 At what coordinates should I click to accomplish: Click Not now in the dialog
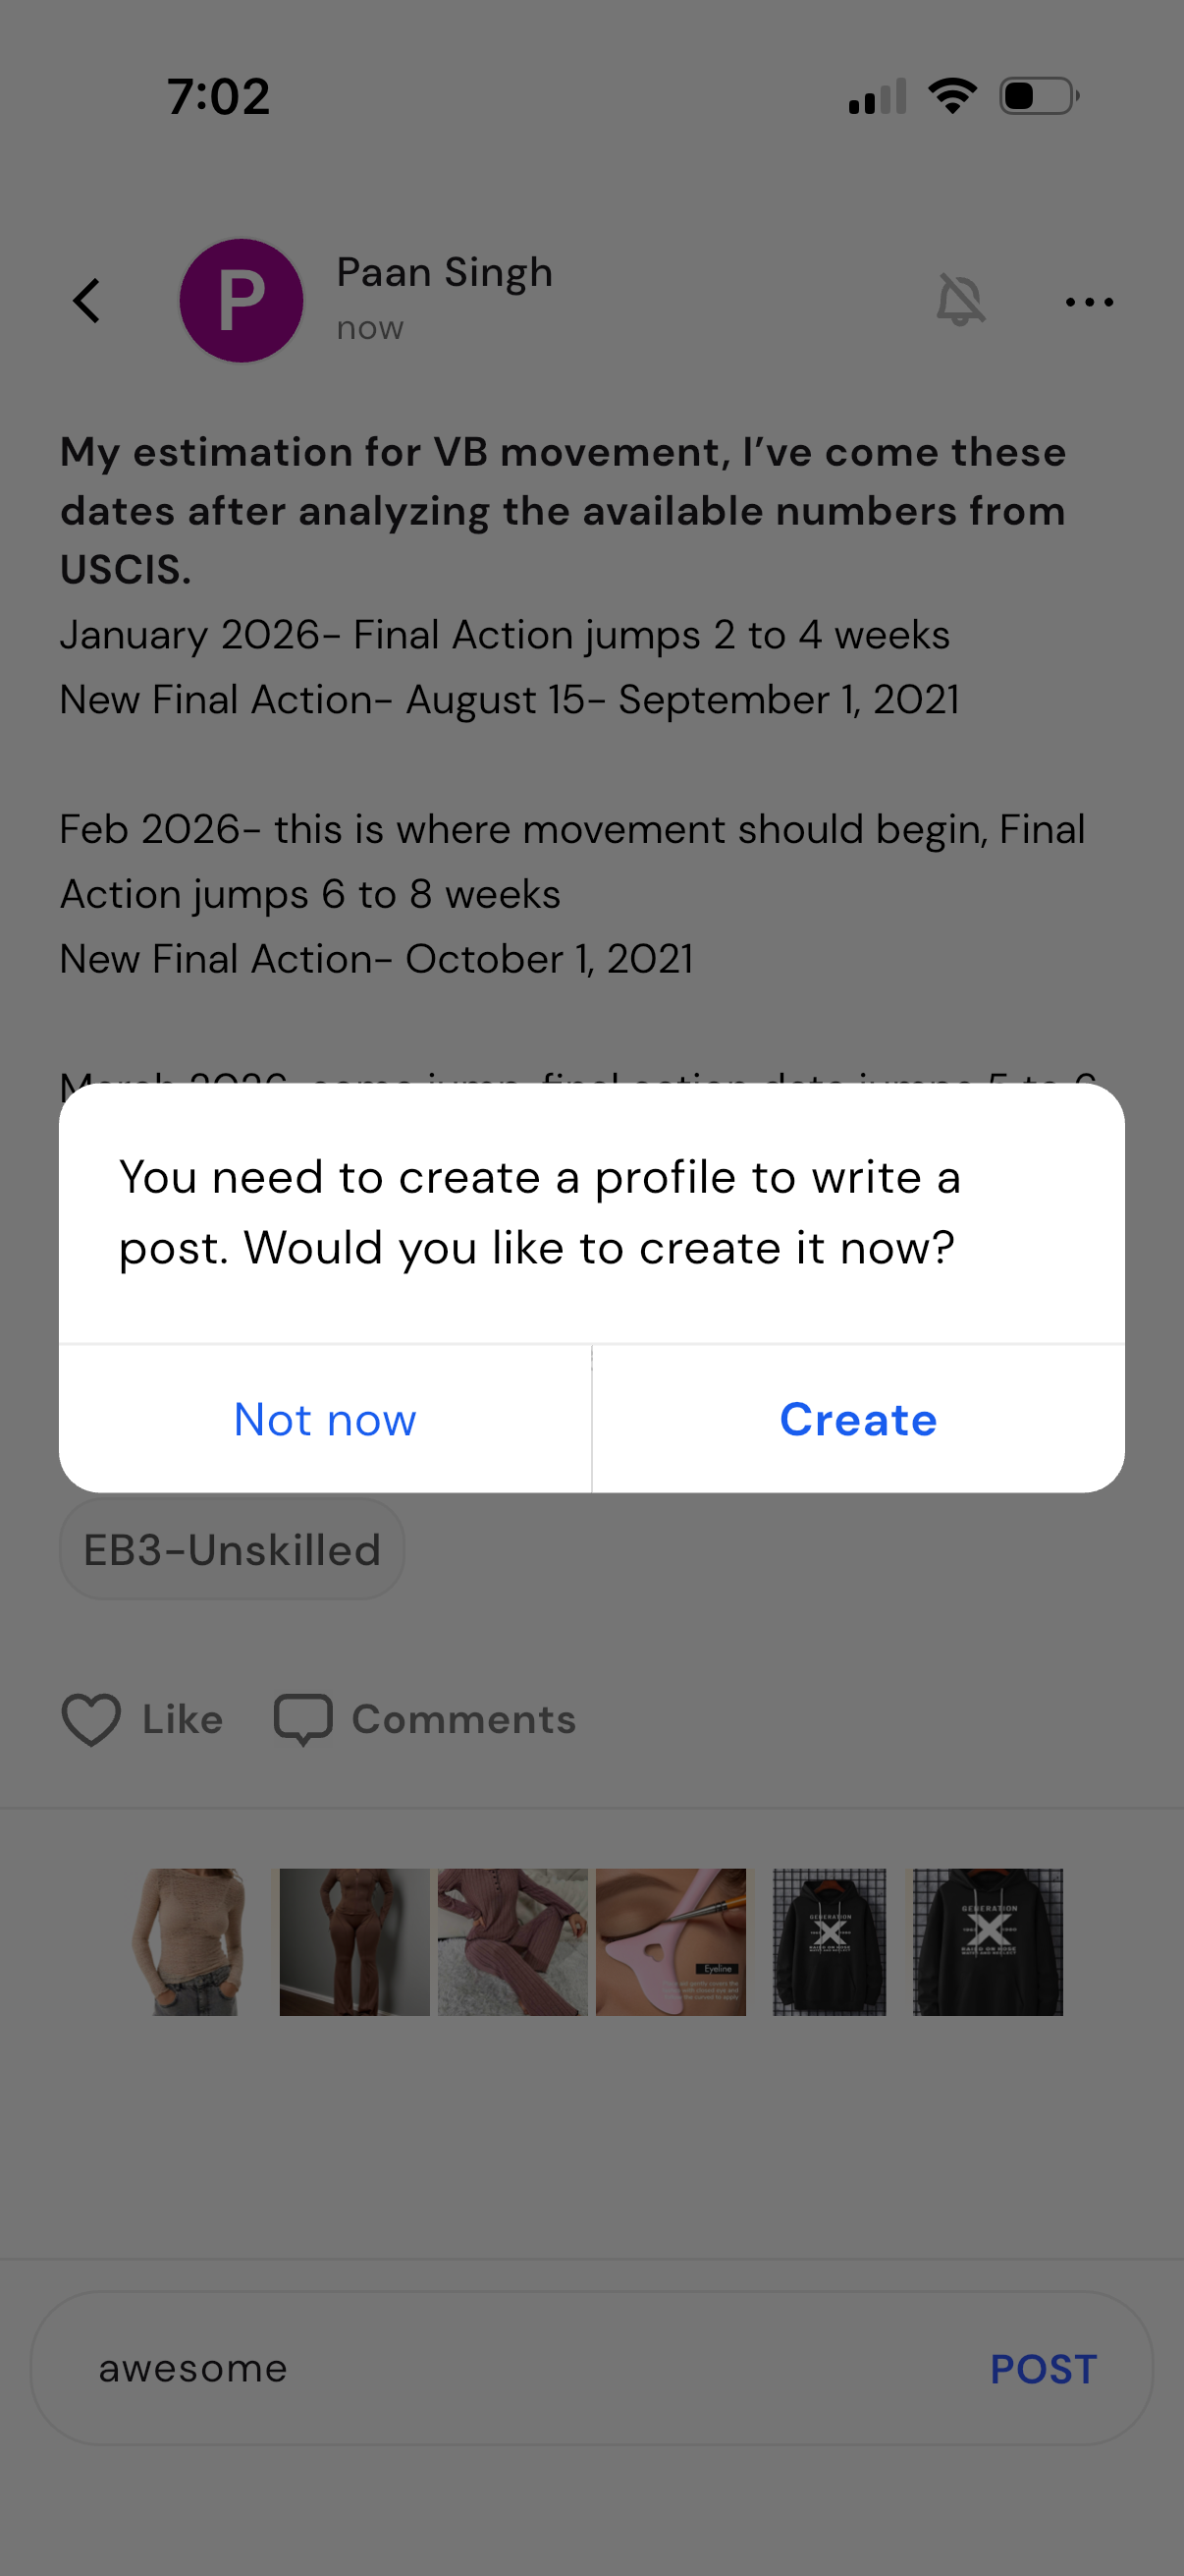pyautogui.click(x=325, y=1419)
